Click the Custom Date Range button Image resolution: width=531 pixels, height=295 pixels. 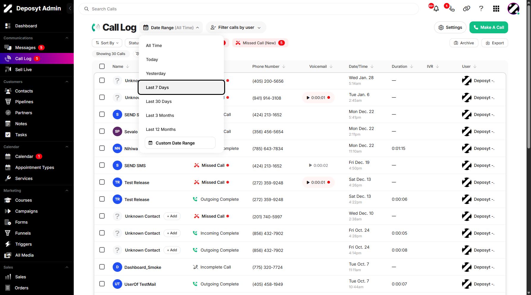[180, 143]
